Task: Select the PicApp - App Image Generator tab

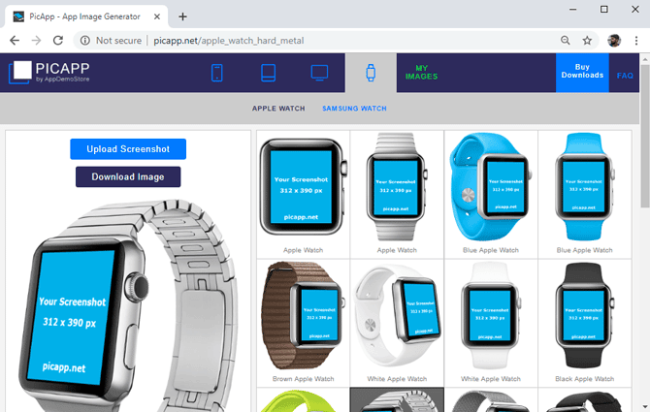Action: [86, 16]
